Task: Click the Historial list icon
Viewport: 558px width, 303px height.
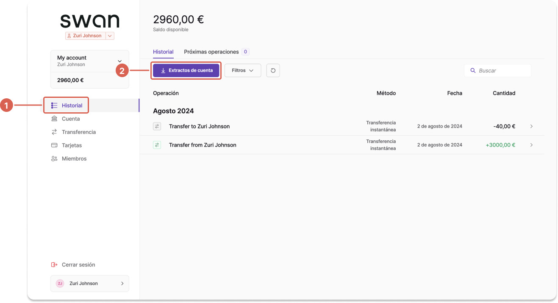Action: (54, 106)
